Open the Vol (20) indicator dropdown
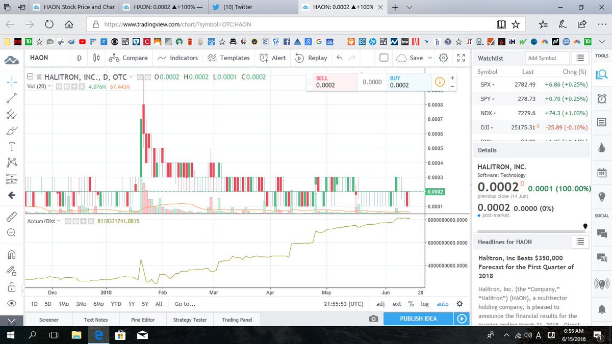The image size is (612, 344). click(50, 87)
